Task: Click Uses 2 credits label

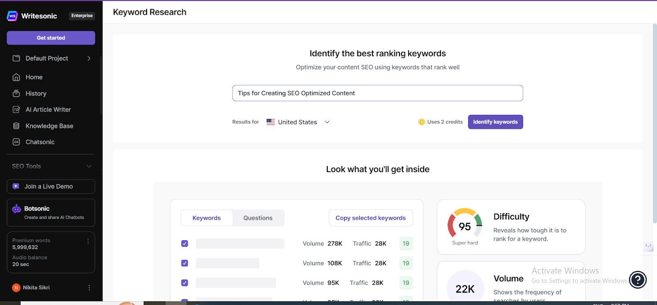Action: 445,122
